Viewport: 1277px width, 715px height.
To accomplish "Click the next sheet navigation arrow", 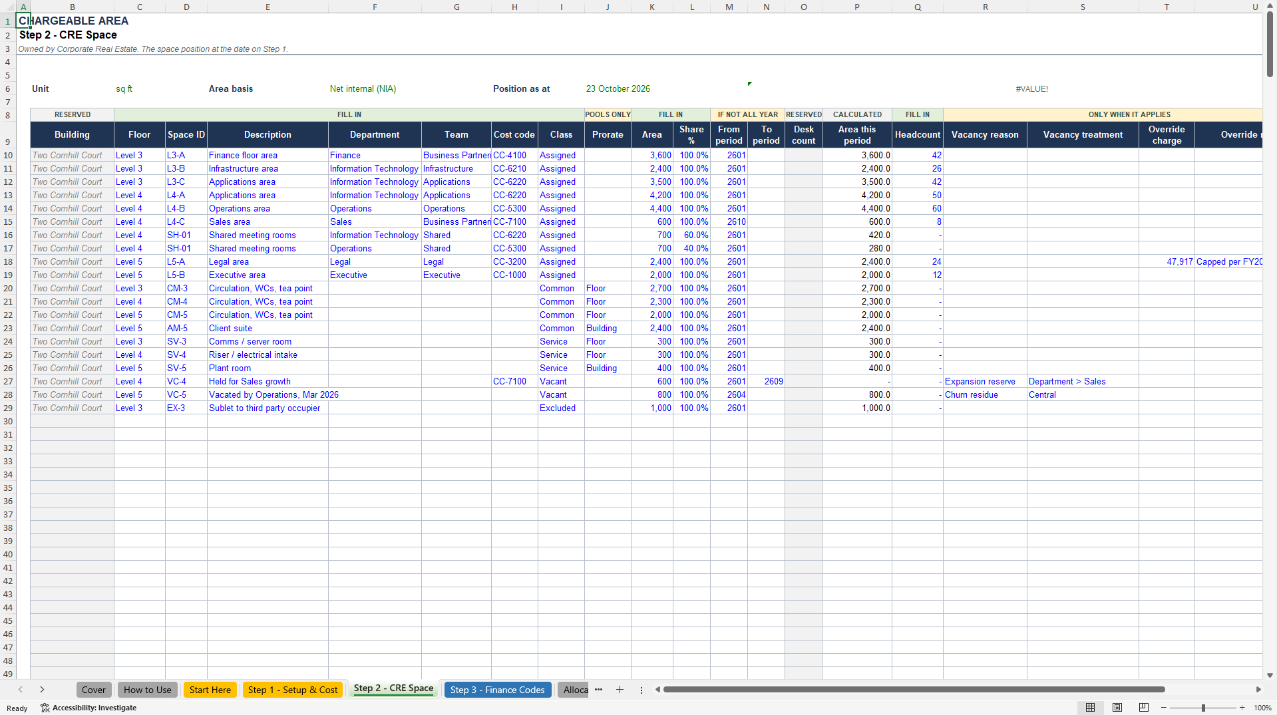I will coord(42,690).
